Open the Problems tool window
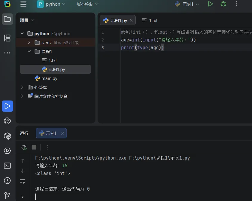Image resolution: width=252 pixels, height=201 pixels. [7, 181]
